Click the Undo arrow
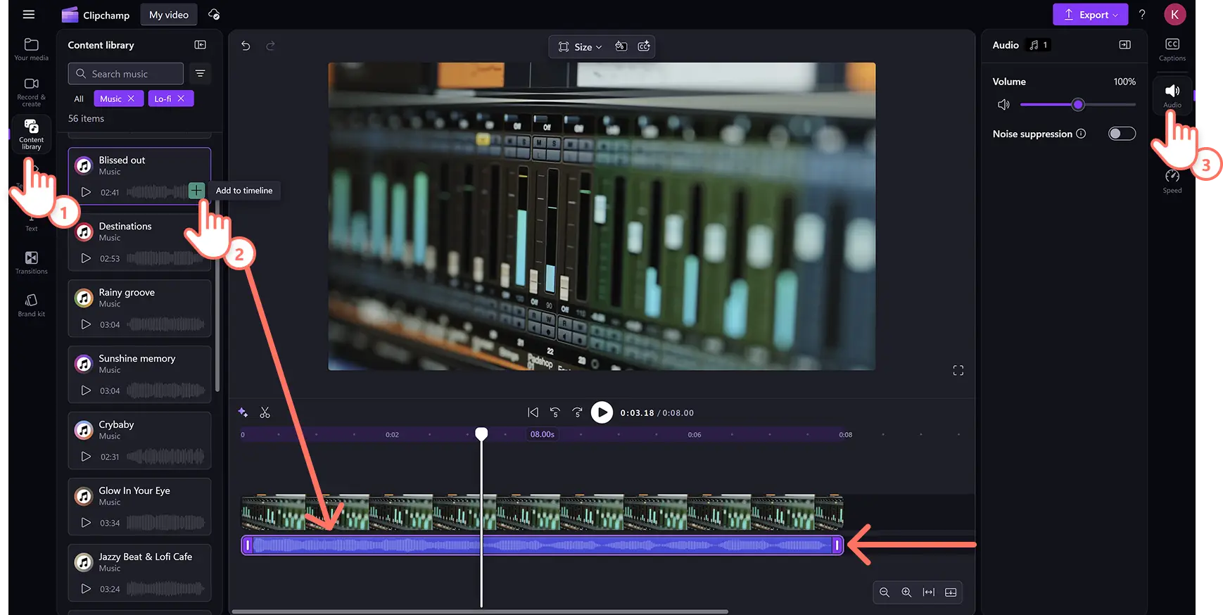 coord(246,46)
